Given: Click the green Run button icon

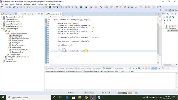Looking at the screenshot, I should tap(81, 7).
